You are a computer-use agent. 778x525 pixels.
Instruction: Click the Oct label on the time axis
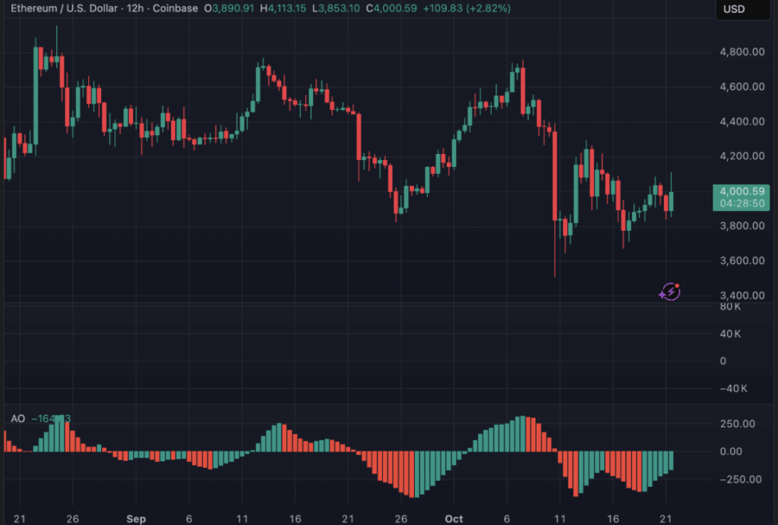point(454,519)
